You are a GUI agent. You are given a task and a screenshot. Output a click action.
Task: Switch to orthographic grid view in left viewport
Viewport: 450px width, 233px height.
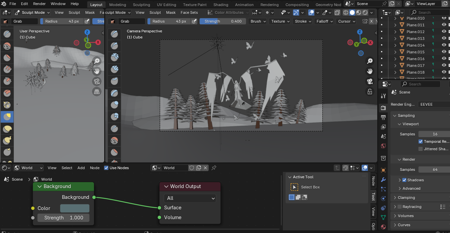click(97, 92)
